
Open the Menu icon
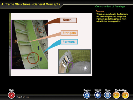point(107,95)
